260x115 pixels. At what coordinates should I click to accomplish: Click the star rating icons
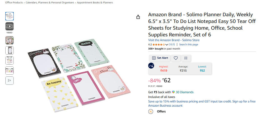(159, 44)
